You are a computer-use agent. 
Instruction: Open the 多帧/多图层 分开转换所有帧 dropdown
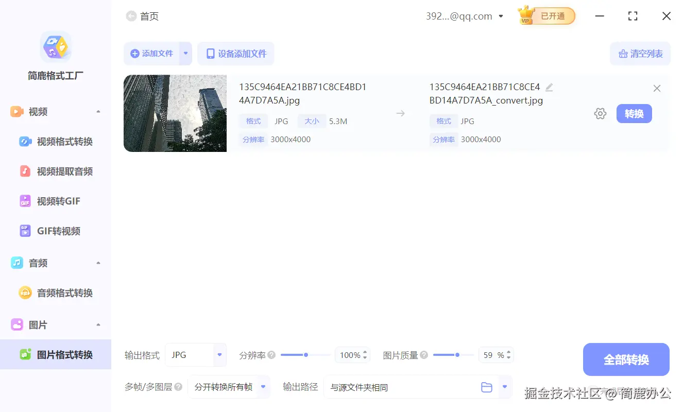pos(229,387)
